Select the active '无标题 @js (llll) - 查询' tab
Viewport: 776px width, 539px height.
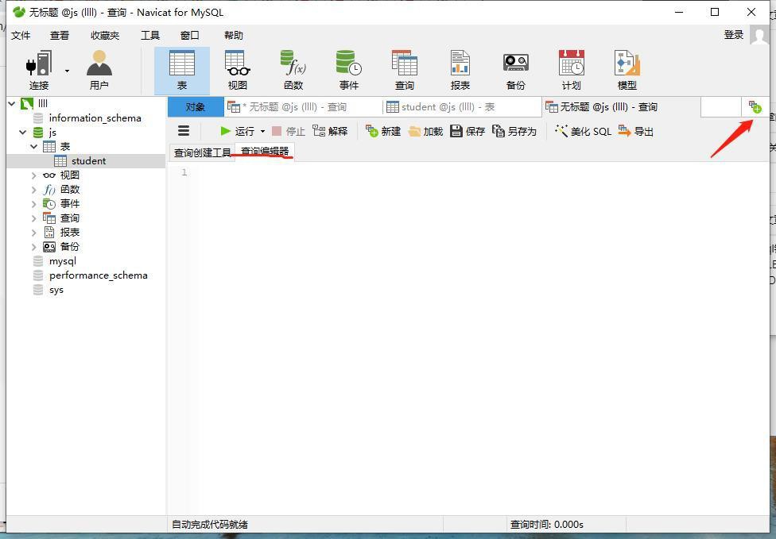(621, 106)
